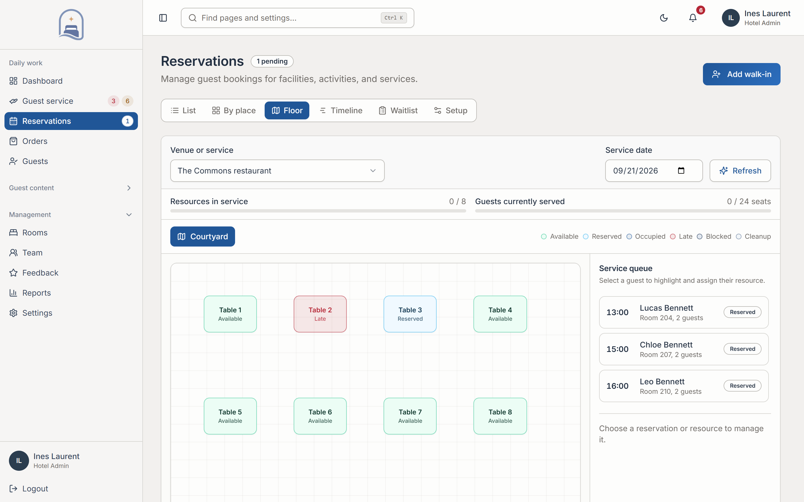Select the Floor tab
The width and height of the screenshot is (804, 502).
point(287,110)
